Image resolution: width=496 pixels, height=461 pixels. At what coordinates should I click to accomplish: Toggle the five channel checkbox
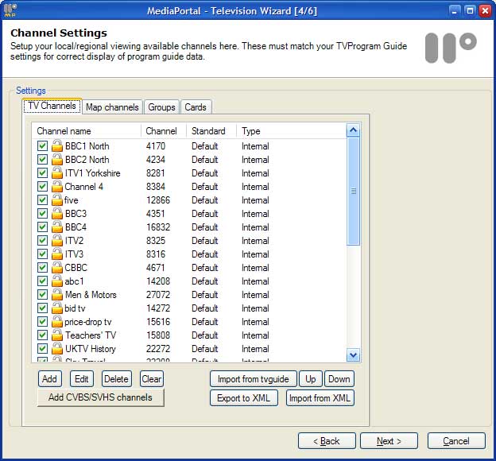[42, 200]
